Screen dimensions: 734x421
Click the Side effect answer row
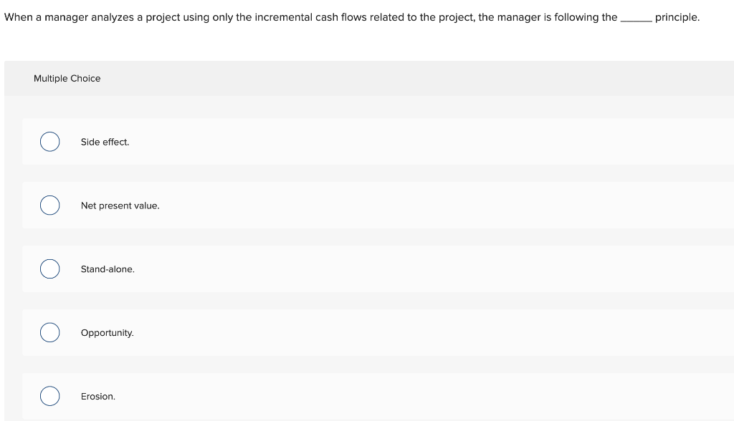358,142
